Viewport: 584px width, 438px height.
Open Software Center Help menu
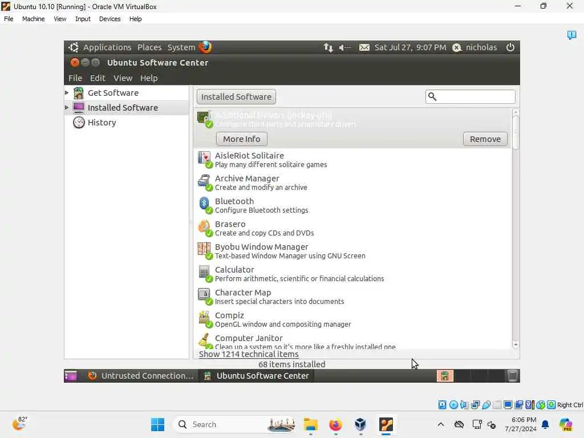point(149,78)
